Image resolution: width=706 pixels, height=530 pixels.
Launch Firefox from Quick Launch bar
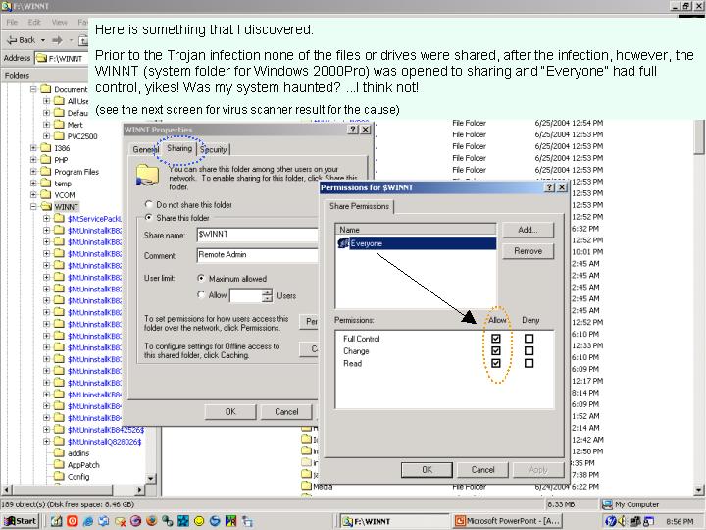tap(152, 521)
